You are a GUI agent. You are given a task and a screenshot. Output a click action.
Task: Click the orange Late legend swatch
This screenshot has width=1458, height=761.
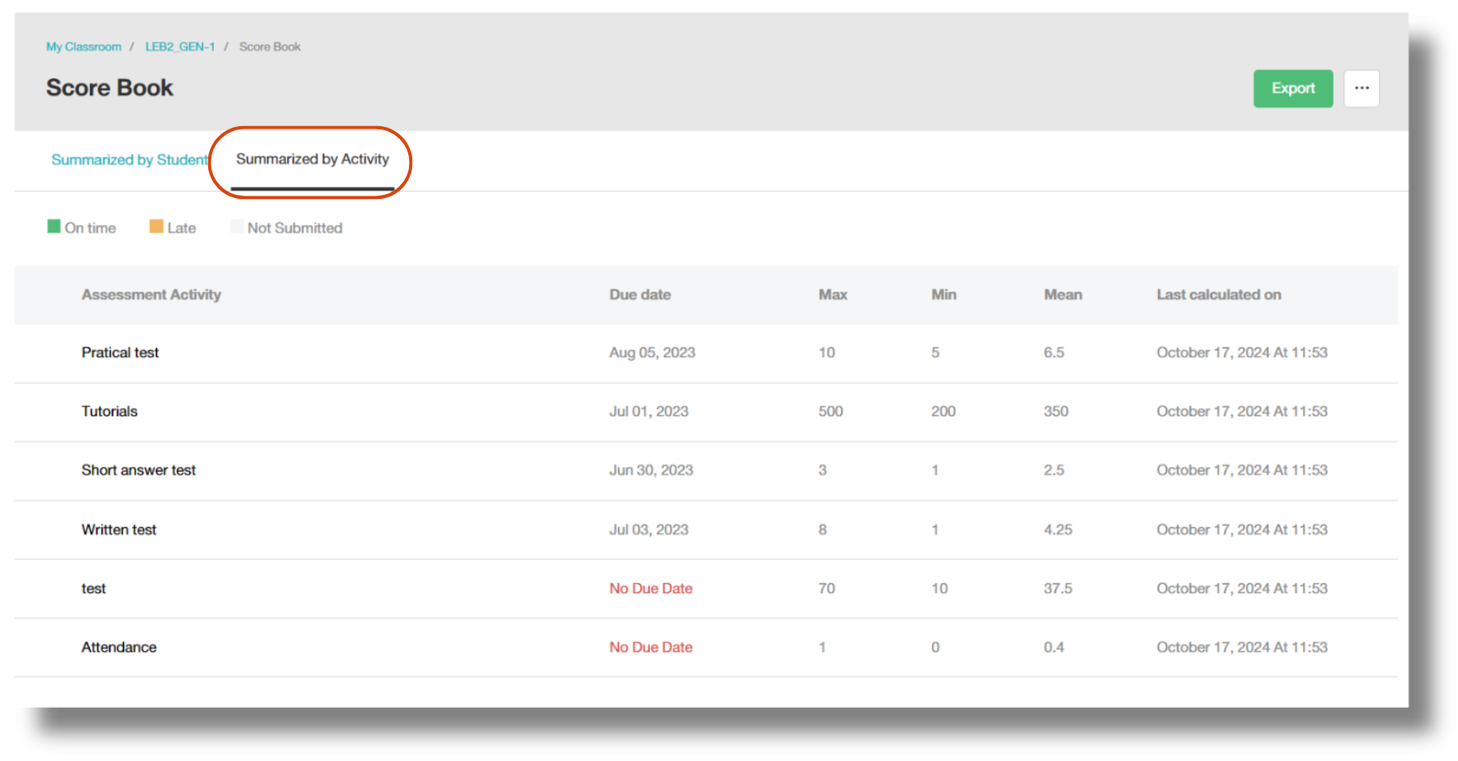[x=155, y=224]
